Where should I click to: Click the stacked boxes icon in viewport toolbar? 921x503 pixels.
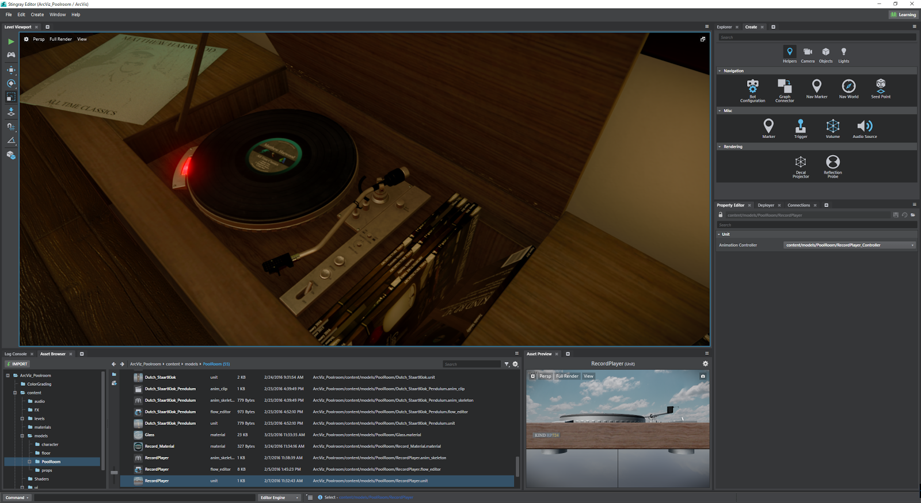click(11, 155)
